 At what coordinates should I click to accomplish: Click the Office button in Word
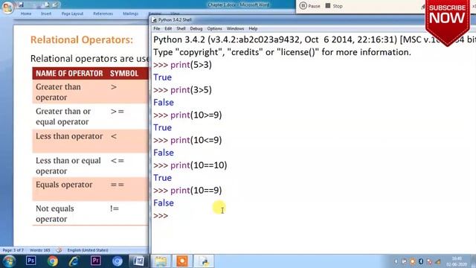(x=7, y=7)
